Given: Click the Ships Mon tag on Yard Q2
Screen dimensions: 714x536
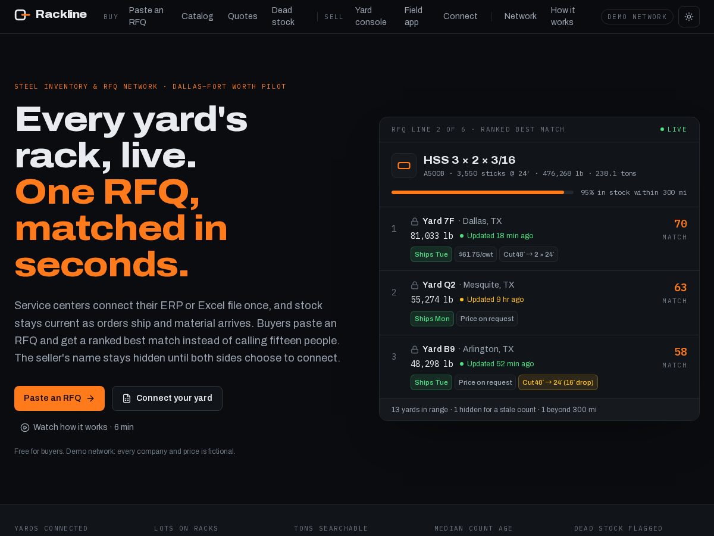Looking at the screenshot, I should tap(432, 319).
